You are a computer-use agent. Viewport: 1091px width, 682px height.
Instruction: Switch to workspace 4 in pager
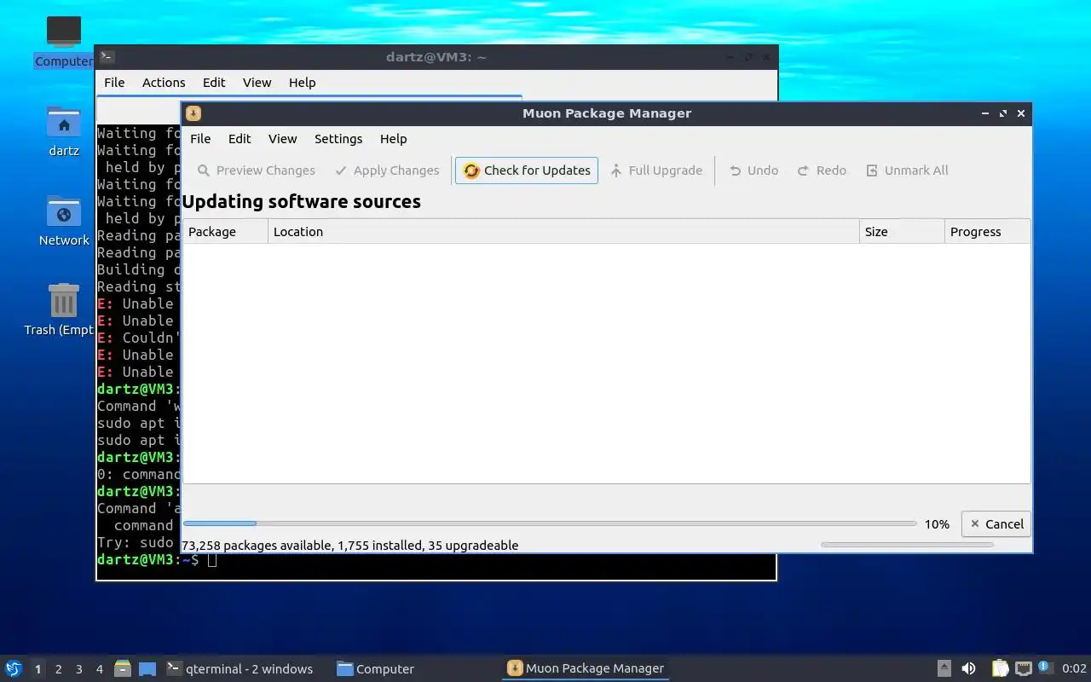[99, 669]
